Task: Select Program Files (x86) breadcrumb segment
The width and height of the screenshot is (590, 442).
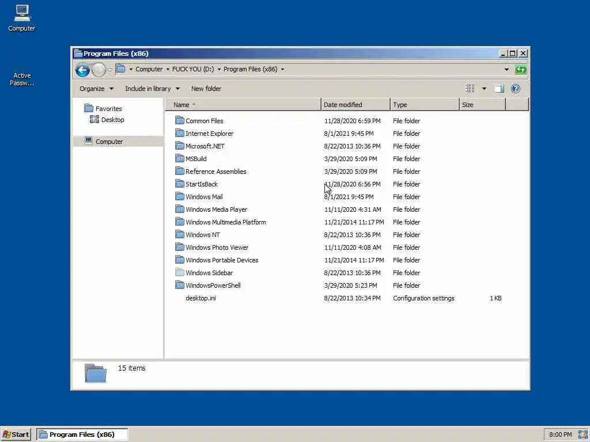Action: 250,69
